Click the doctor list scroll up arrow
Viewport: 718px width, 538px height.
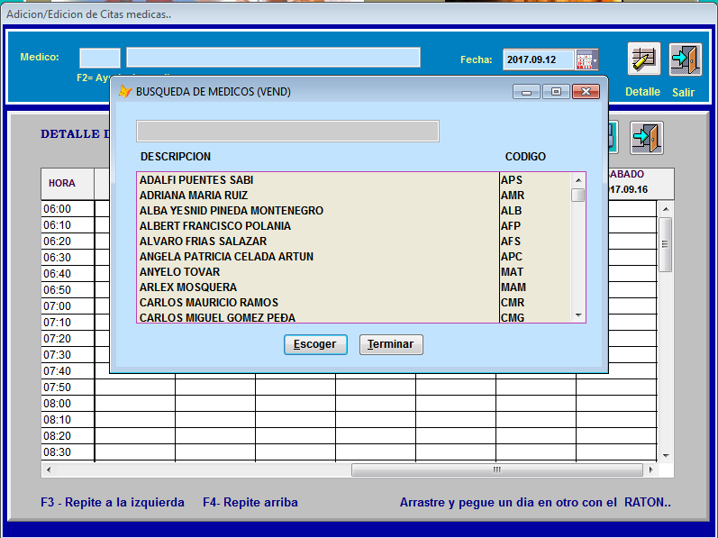(578, 180)
